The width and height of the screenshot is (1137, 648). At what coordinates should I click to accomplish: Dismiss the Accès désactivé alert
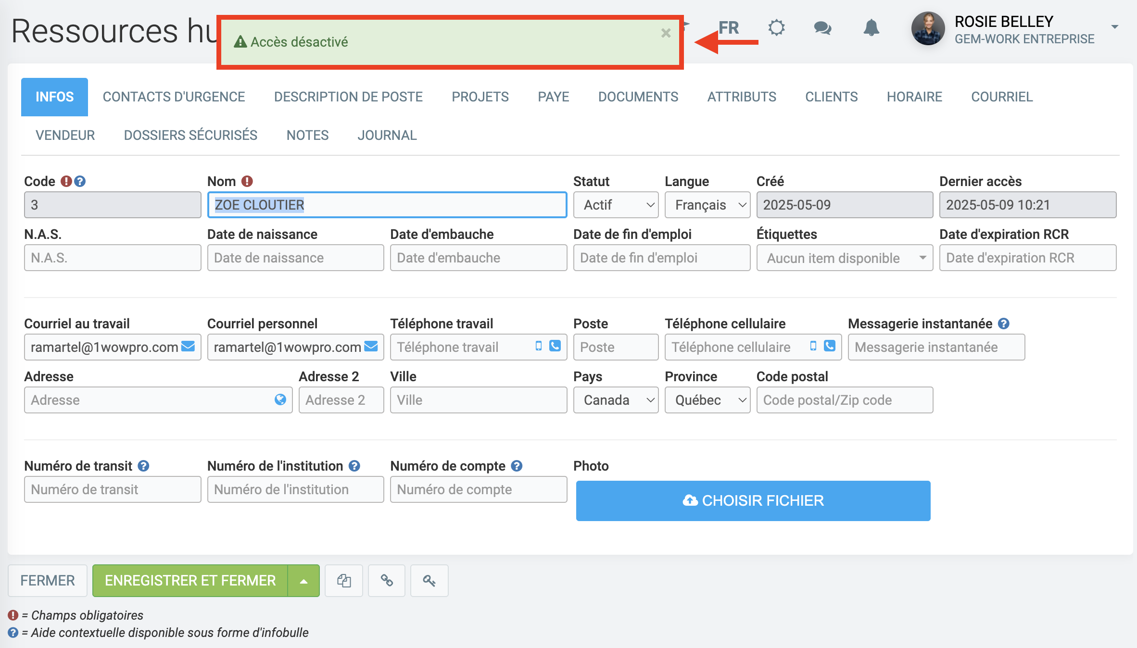pyautogui.click(x=666, y=33)
